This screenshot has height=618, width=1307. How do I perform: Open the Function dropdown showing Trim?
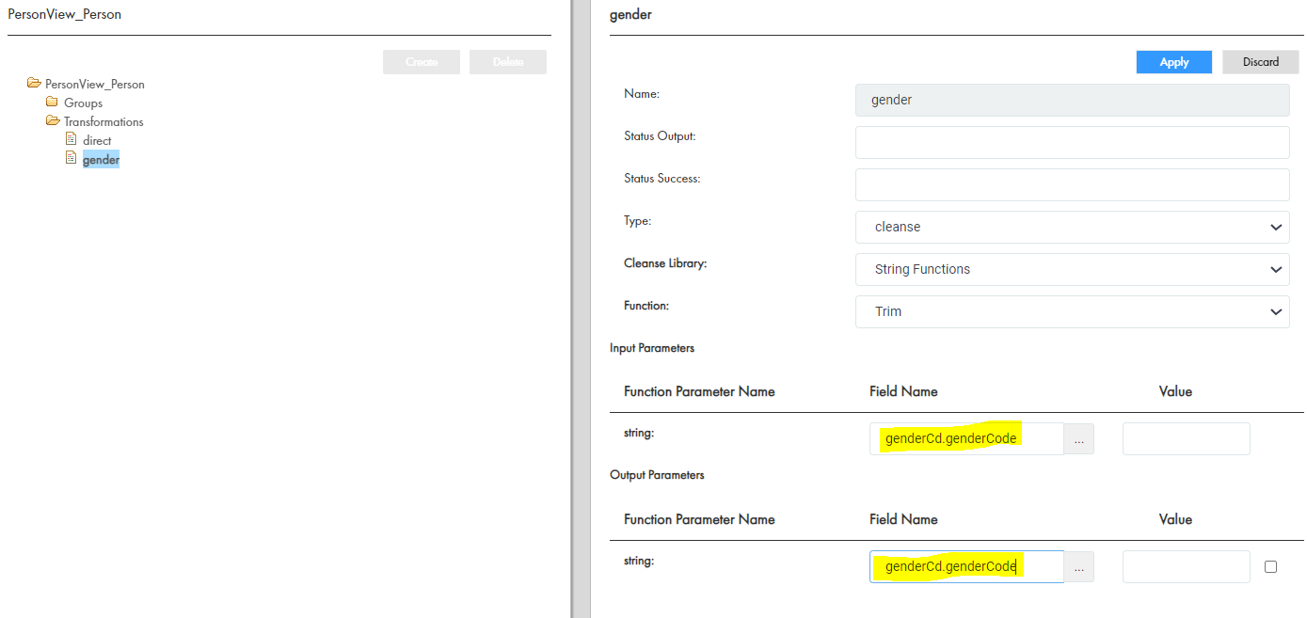(1072, 311)
